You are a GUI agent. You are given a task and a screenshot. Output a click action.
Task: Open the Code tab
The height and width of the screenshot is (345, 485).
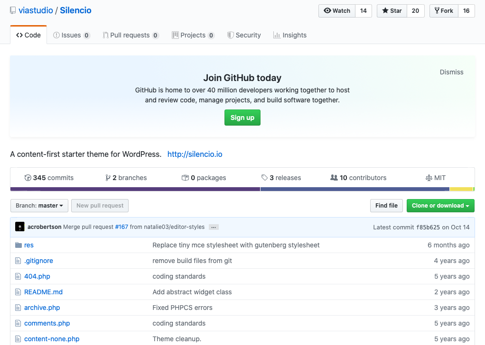click(x=28, y=35)
